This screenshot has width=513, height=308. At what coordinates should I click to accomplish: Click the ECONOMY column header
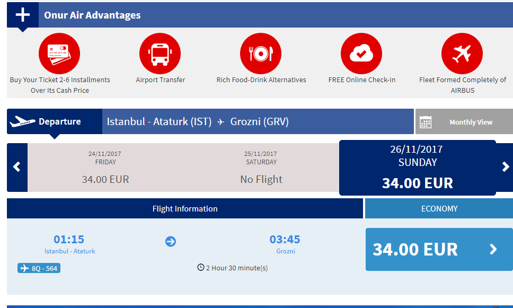point(439,208)
